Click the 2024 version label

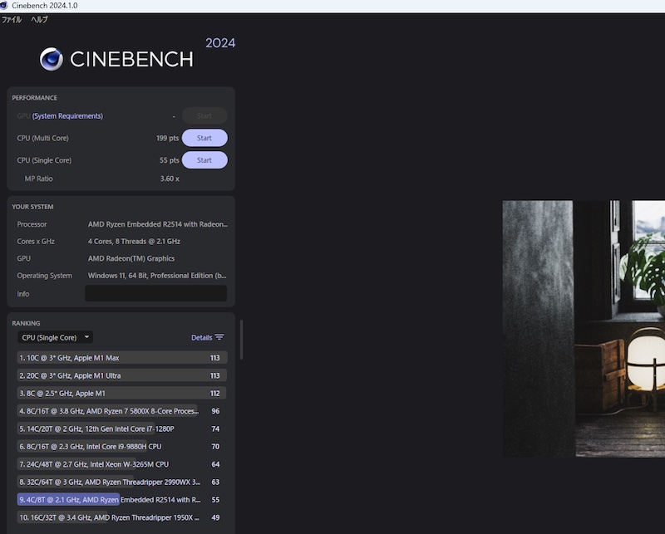(220, 43)
